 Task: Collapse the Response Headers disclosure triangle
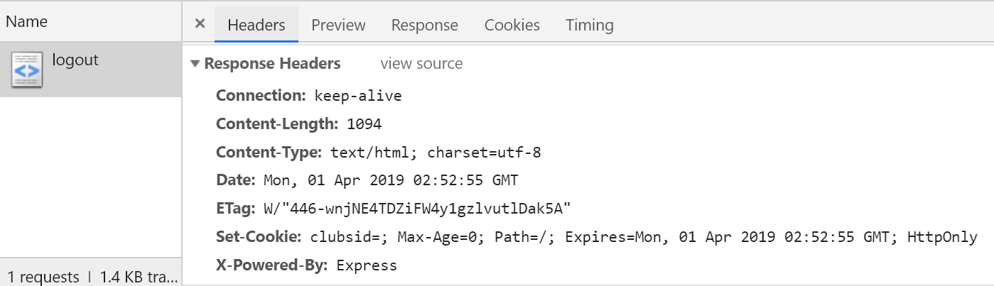point(195,64)
